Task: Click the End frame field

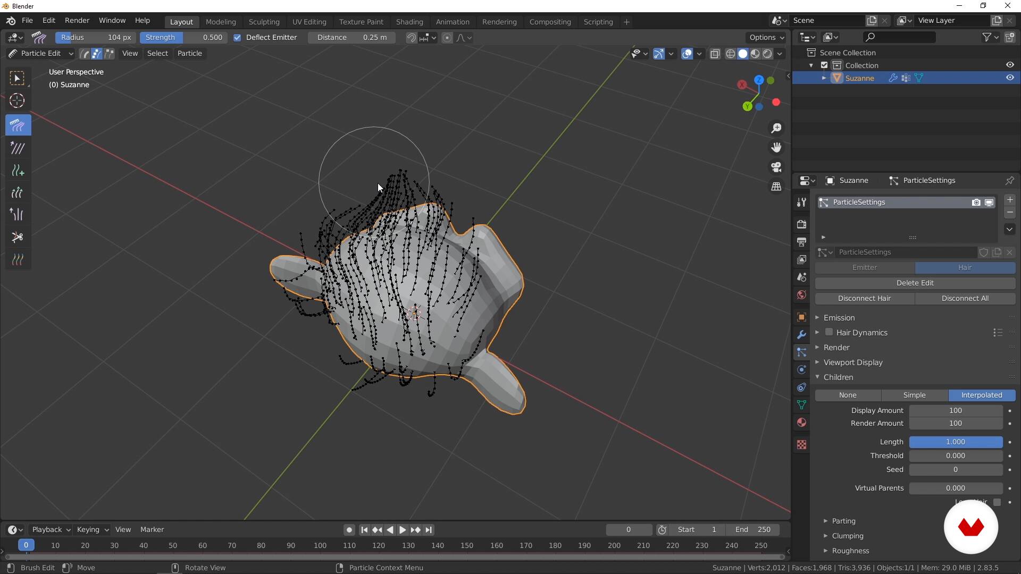Action: coord(753,529)
